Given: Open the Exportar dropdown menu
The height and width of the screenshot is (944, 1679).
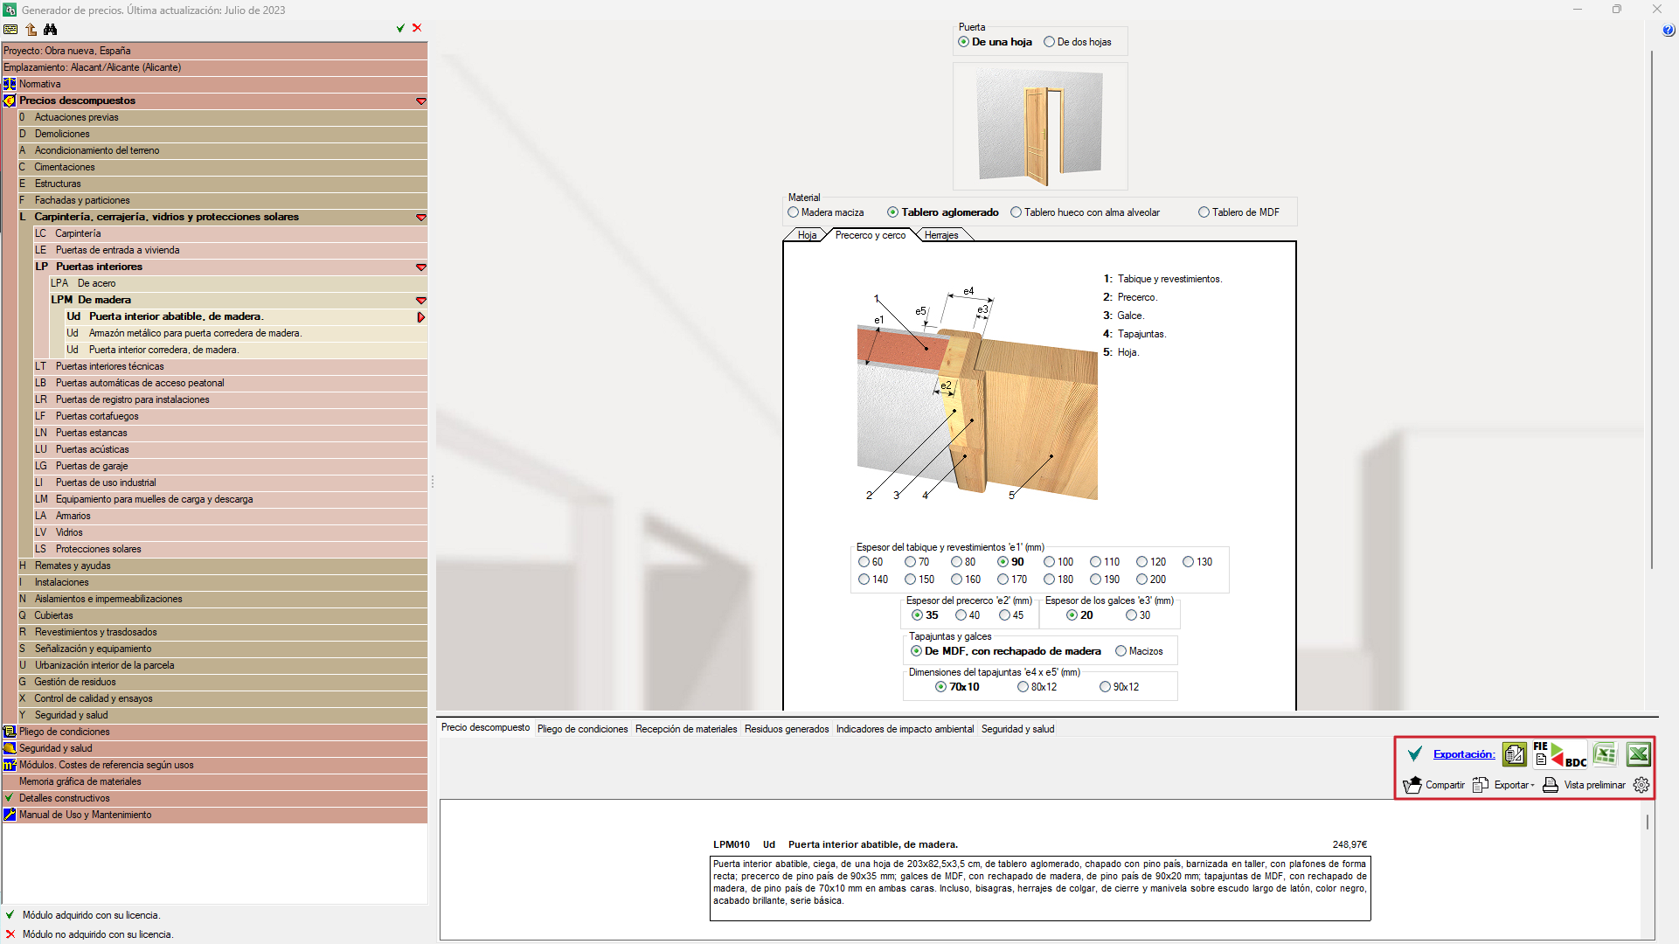Looking at the screenshot, I should tap(1514, 785).
